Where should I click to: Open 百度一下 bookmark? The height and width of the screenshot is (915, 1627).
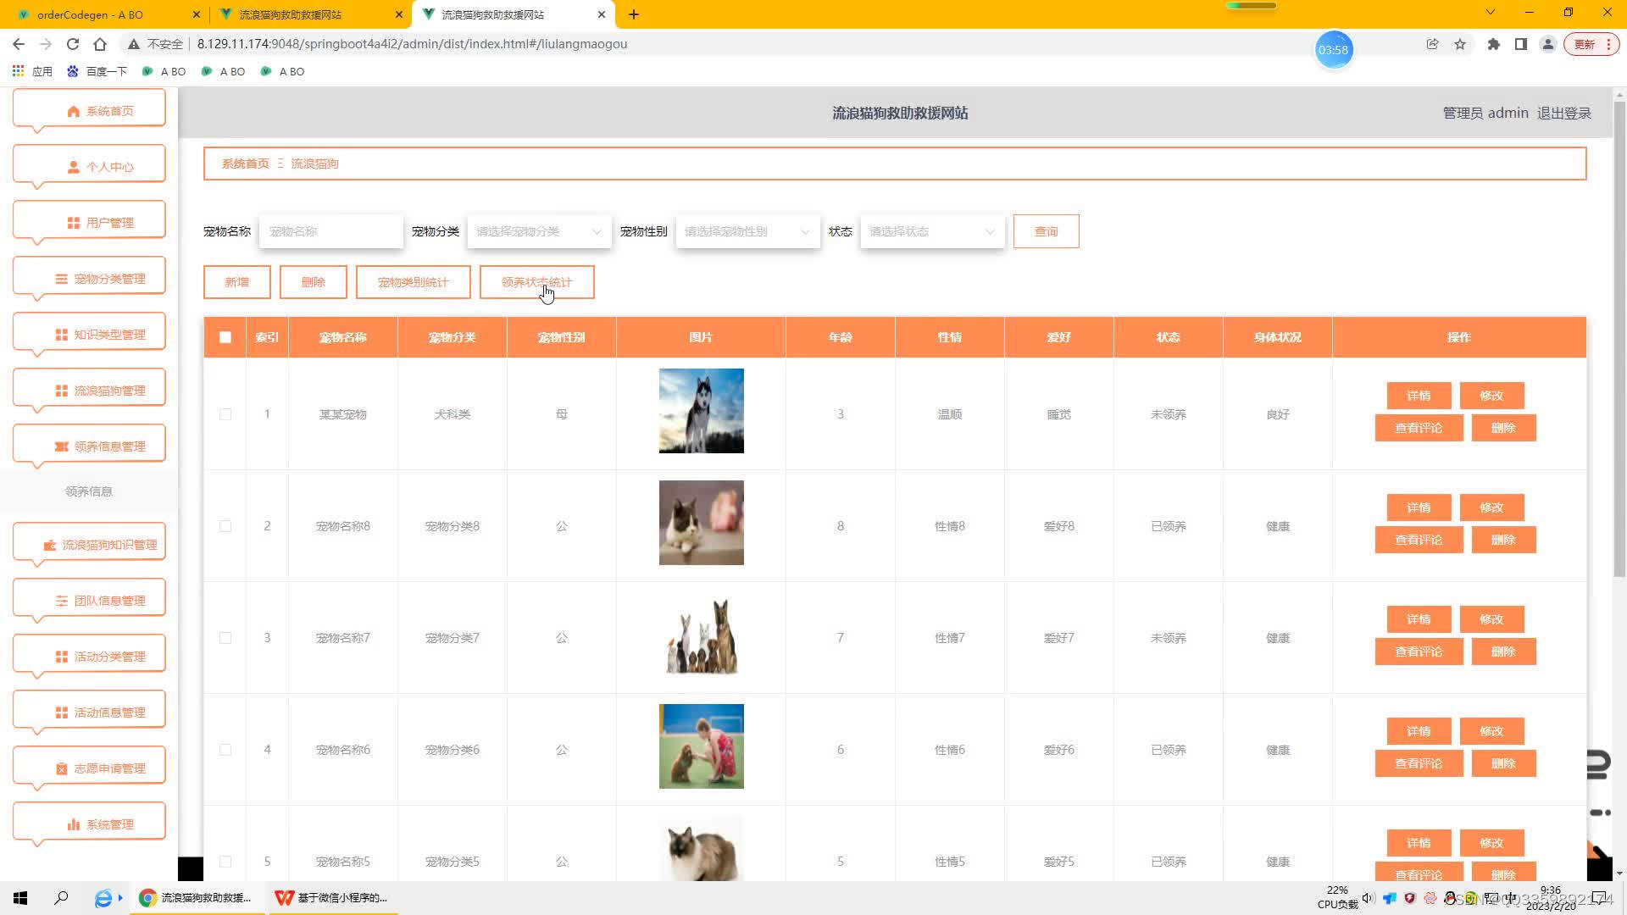(97, 71)
